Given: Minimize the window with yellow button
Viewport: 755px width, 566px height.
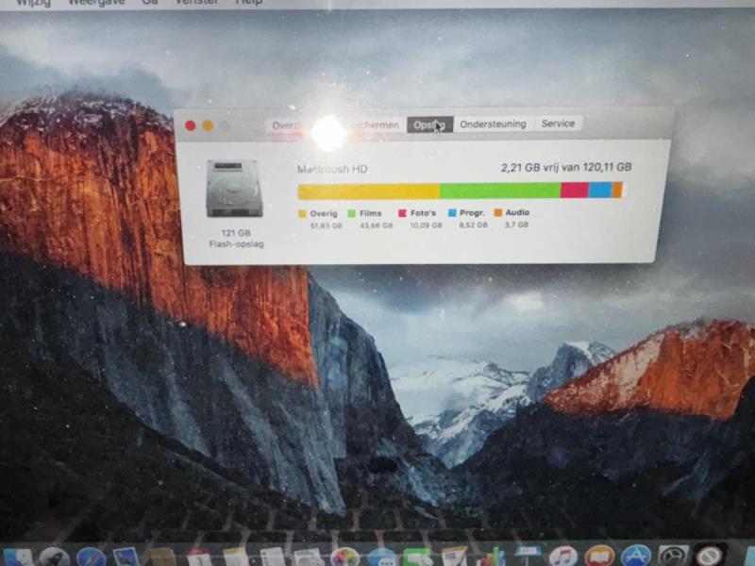Looking at the screenshot, I should coord(208,125).
